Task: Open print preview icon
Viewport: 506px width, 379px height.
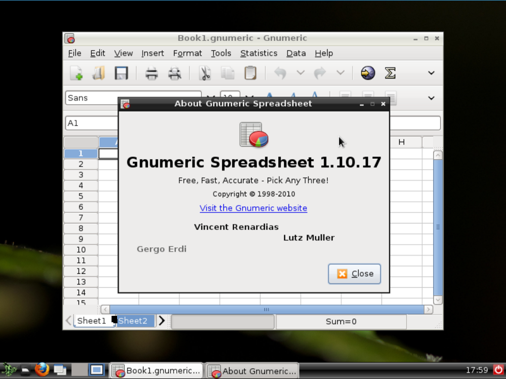Action: pos(174,73)
